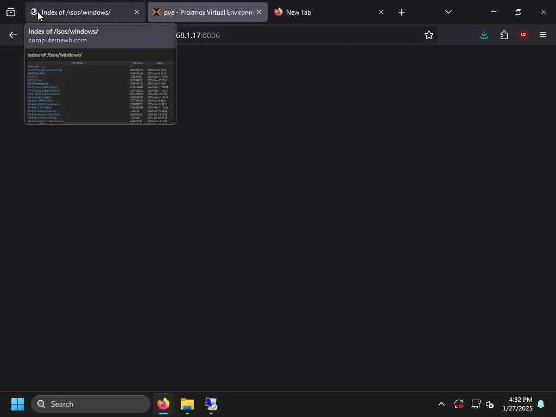Open the Downloads panel
Image resolution: width=556 pixels, height=417 pixels.
pyautogui.click(x=484, y=35)
